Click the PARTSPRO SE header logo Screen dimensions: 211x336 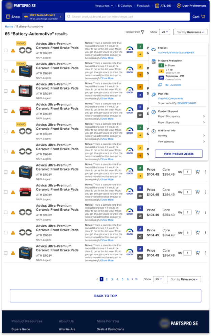click(21, 5)
